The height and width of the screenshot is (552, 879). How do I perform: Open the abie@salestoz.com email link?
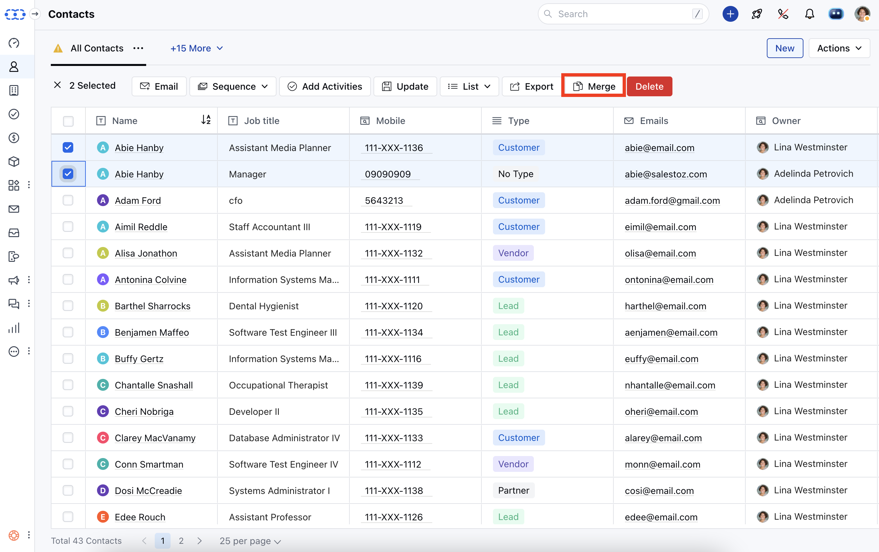point(666,174)
